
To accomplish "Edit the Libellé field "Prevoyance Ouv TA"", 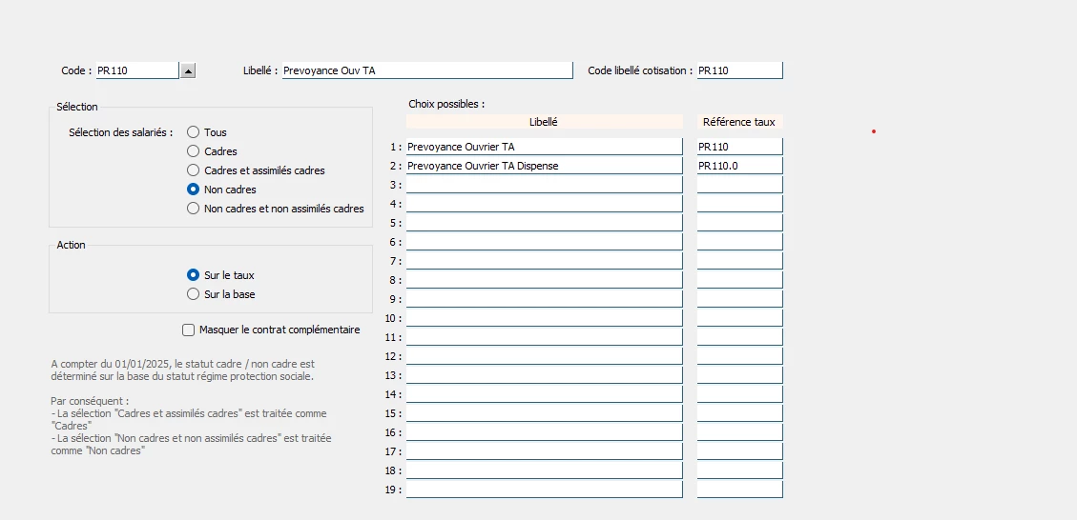I will pyautogui.click(x=427, y=70).
